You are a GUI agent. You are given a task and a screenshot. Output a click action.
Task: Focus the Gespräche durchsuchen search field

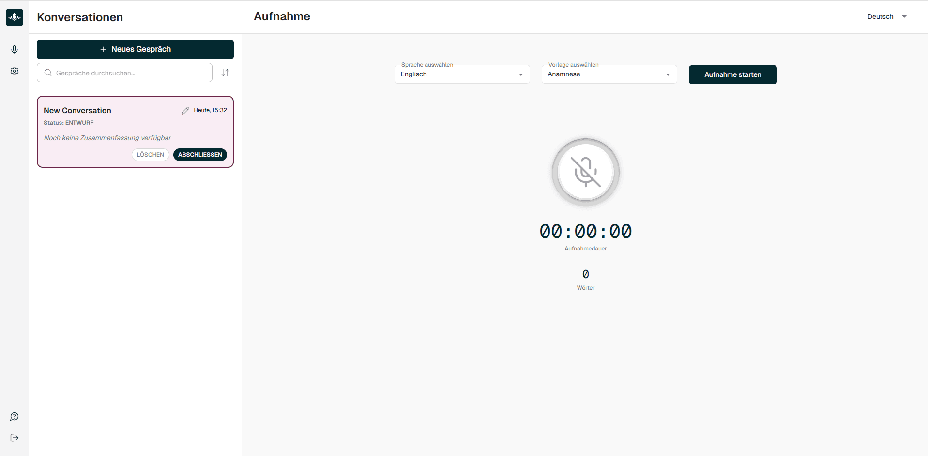(124, 73)
